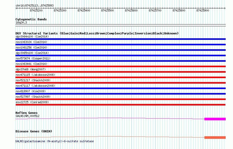Click the blue gain bar under dgv3064n100
This screenshot has height=149, width=233.
120,39
